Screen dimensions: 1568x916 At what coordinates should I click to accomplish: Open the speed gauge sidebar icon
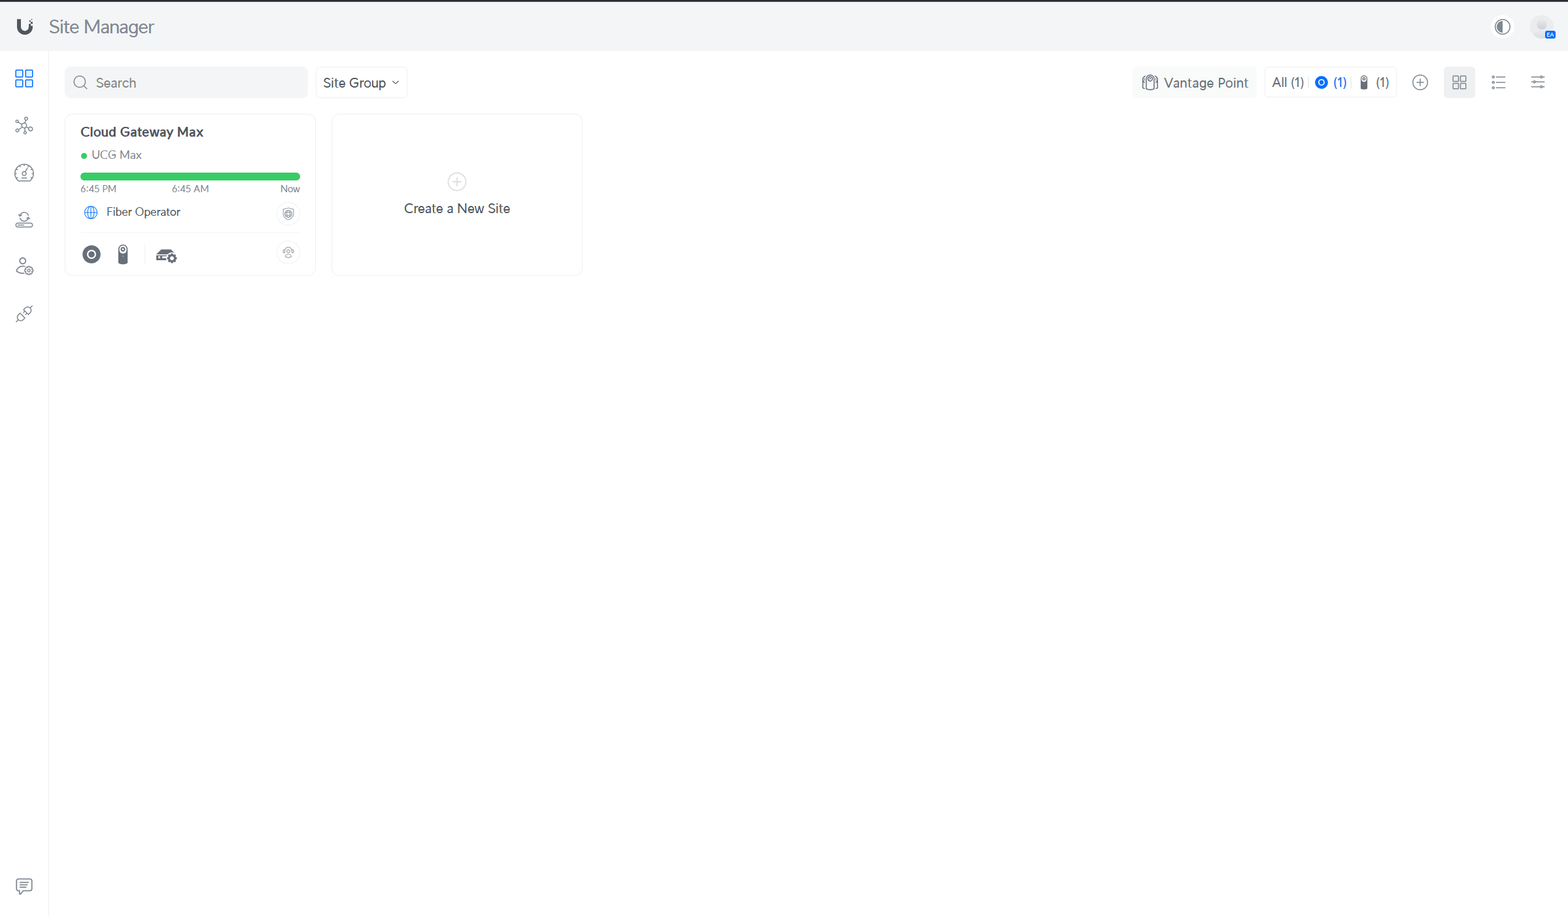coord(24,173)
